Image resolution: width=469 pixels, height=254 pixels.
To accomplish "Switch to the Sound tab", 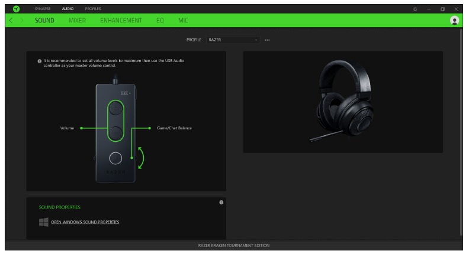I will 44,20.
